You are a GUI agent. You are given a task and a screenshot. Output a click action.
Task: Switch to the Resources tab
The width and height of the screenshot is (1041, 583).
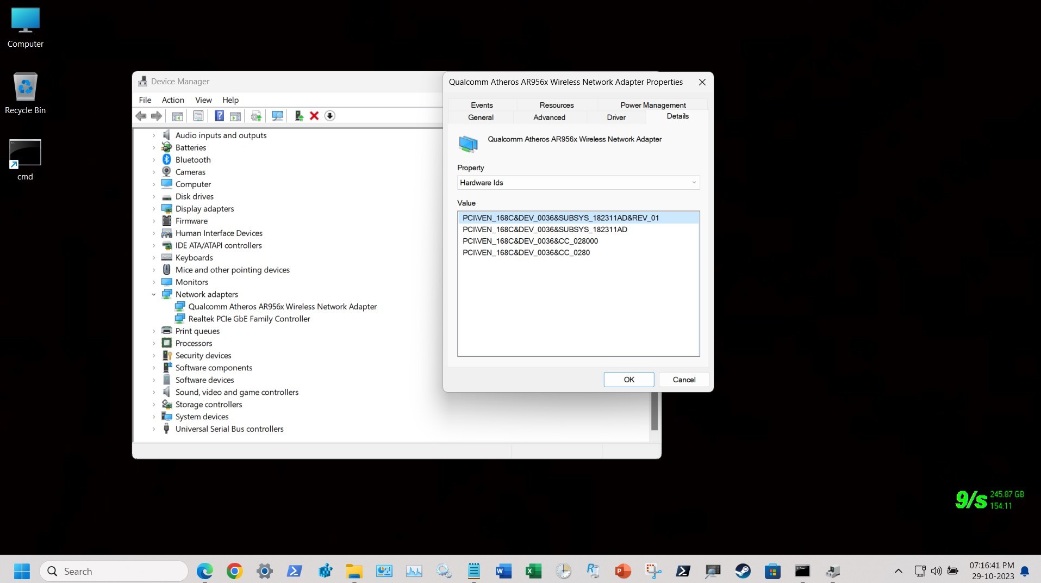557,105
